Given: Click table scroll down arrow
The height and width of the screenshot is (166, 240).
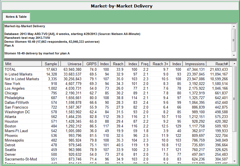Looking at the screenshot, I should (x=234, y=161).
